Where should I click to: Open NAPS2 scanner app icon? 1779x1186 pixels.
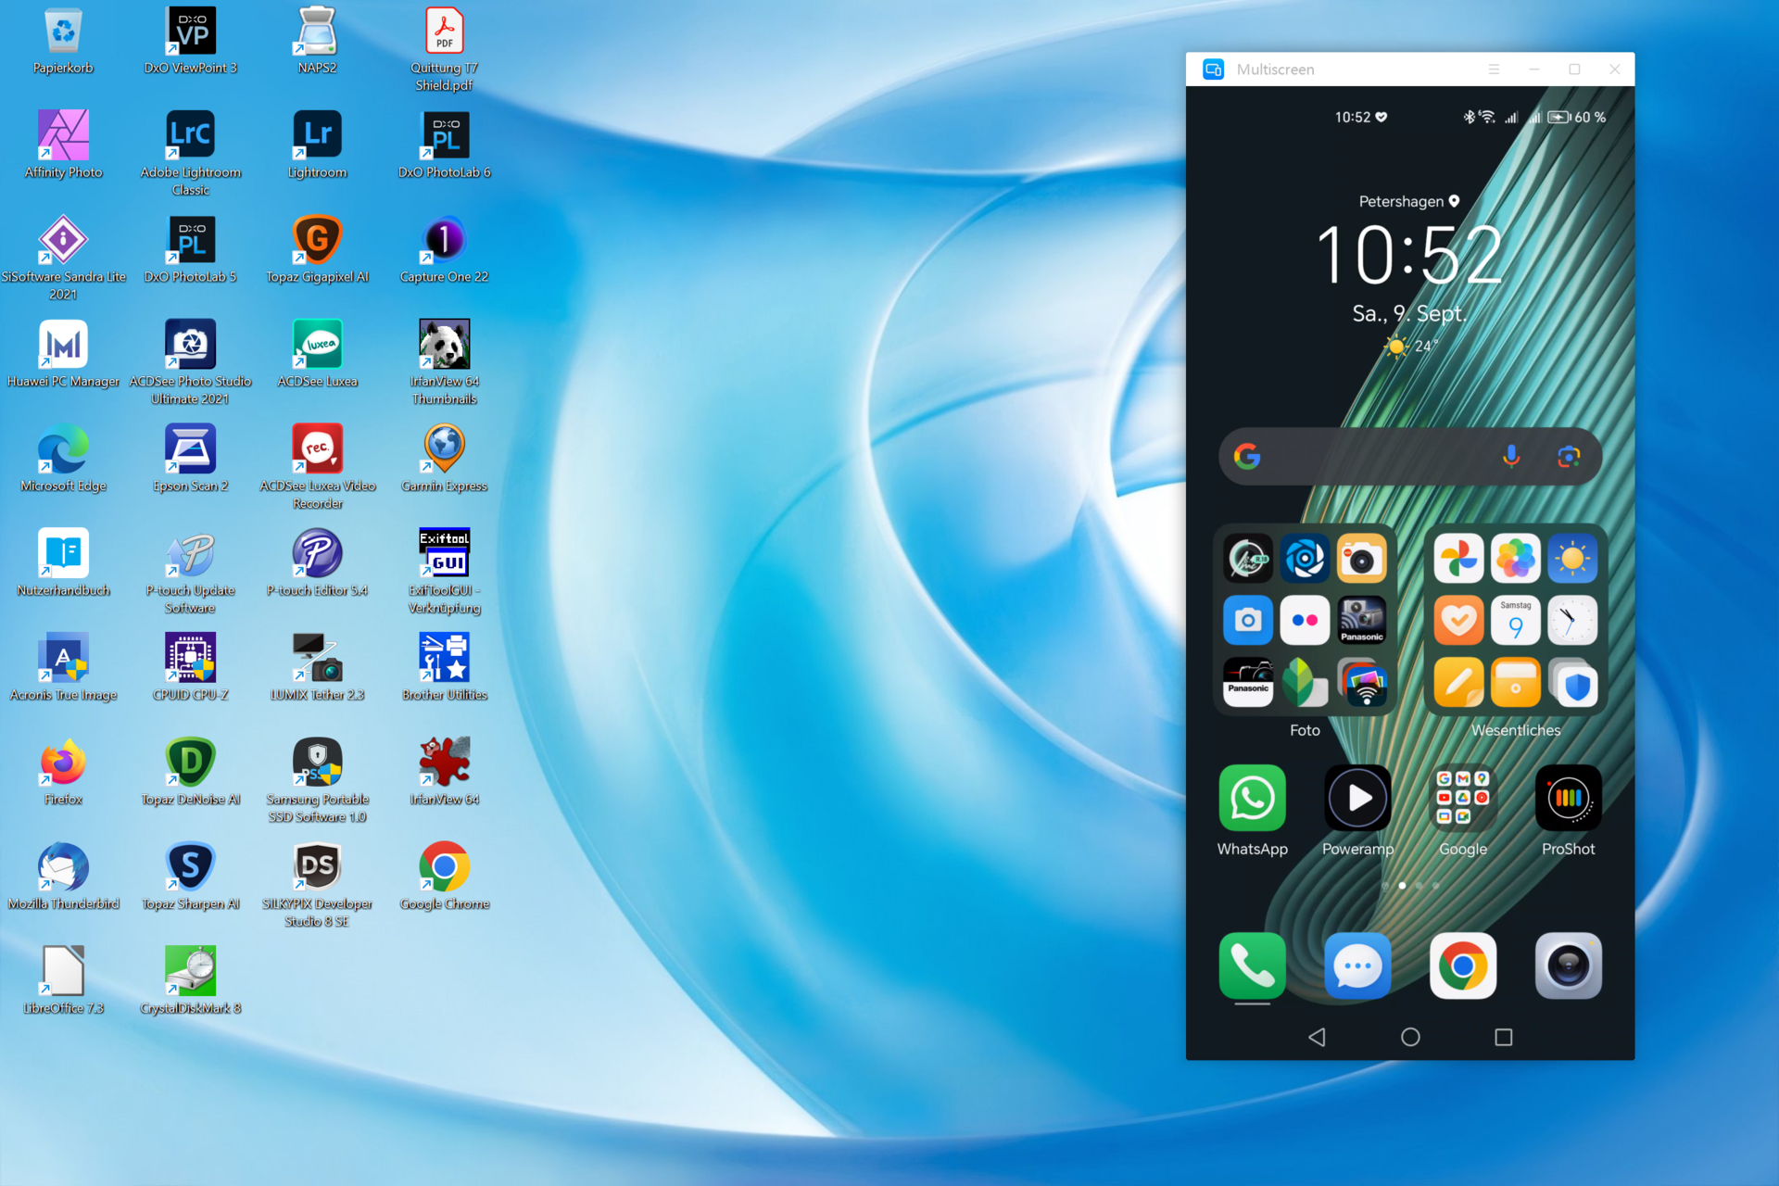(x=317, y=32)
